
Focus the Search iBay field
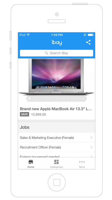[57, 53]
